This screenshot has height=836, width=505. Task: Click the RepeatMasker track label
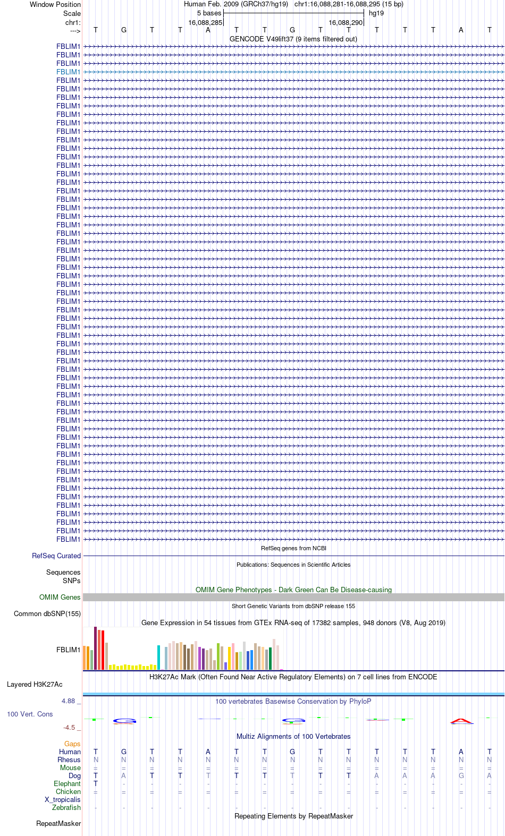click(x=58, y=823)
